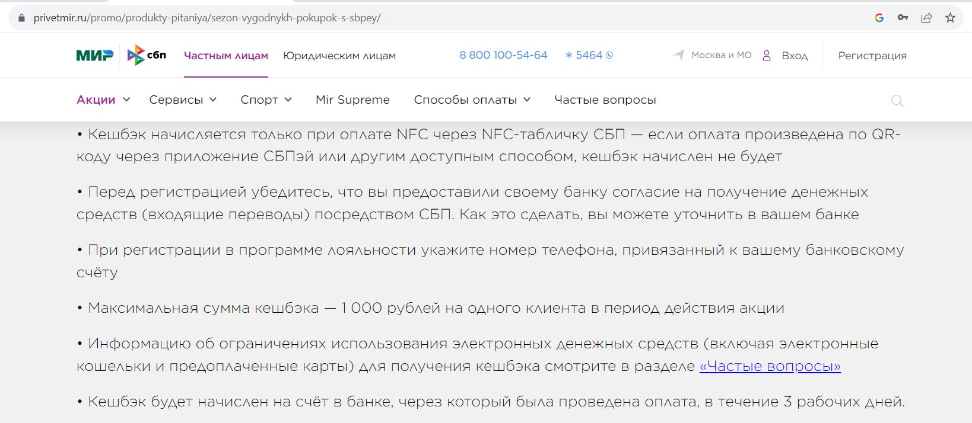972x423 pixels.
Task: Expand the Сервисы dropdown chevron
Action: [x=213, y=100]
